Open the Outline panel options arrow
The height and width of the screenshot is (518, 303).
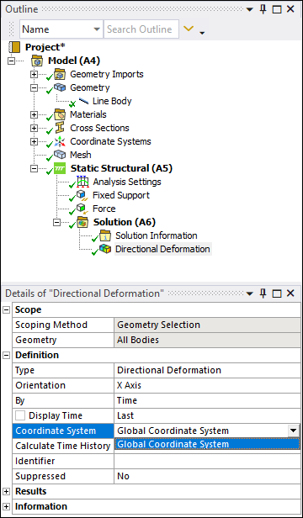tap(250, 9)
